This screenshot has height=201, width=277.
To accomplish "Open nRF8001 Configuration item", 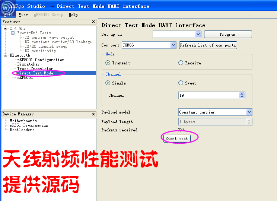I will (41, 60).
